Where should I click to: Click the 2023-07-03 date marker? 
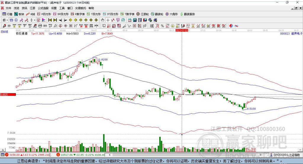coord(182,30)
